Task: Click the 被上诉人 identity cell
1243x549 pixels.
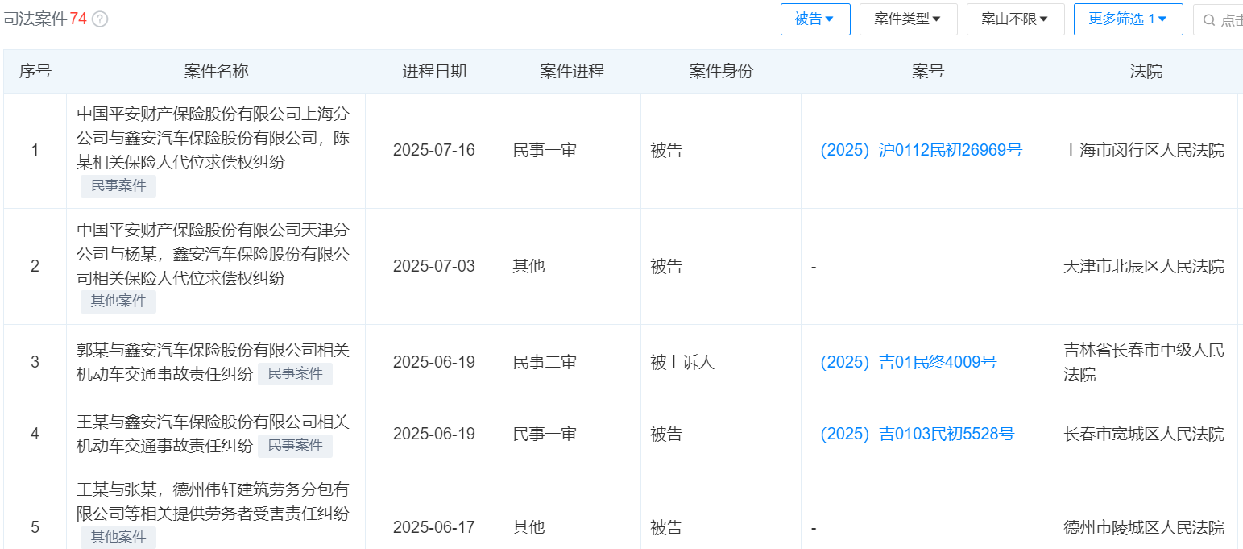Action: coord(682,363)
